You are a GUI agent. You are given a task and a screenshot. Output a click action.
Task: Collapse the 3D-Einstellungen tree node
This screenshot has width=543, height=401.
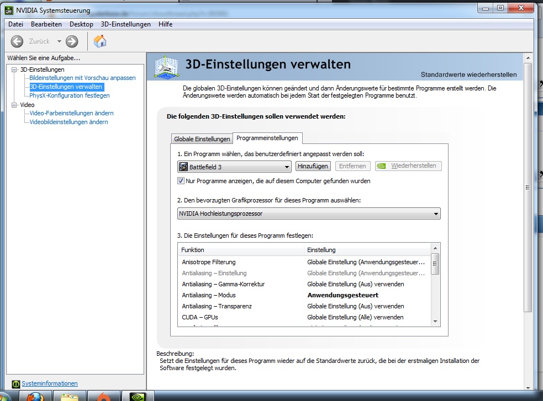click(x=14, y=69)
